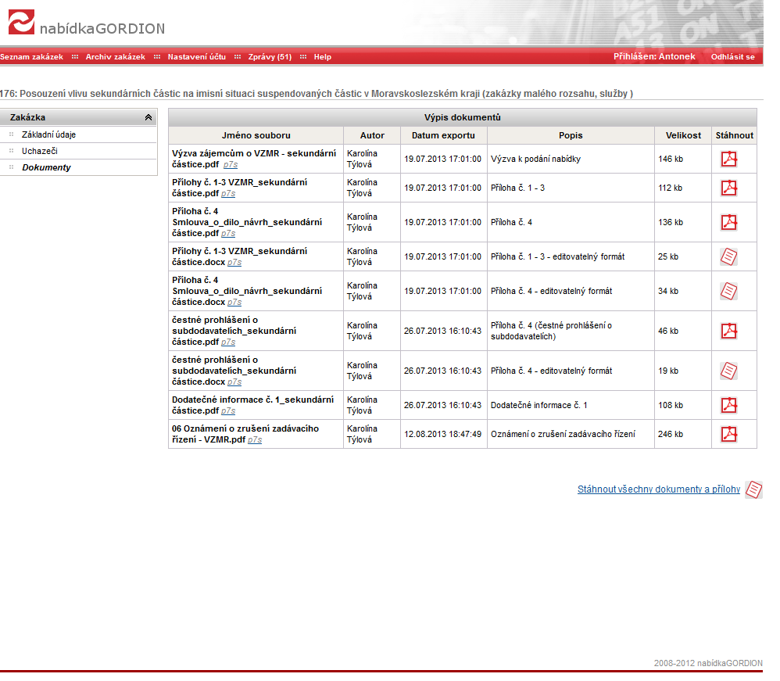Viewport: 780px width, 681px height.
Task: Download the 46 kb čestné prohlášení PDF
Action: (x=728, y=331)
